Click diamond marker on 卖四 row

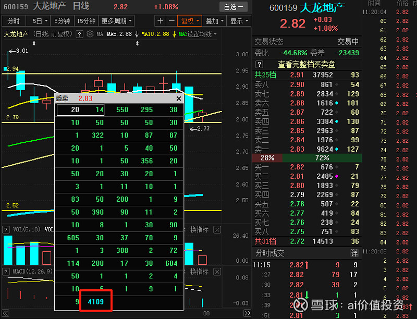tap(337, 121)
